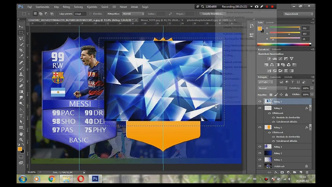This screenshot has width=332, height=187.
Task: Create a new layer group
Action: (295, 172)
